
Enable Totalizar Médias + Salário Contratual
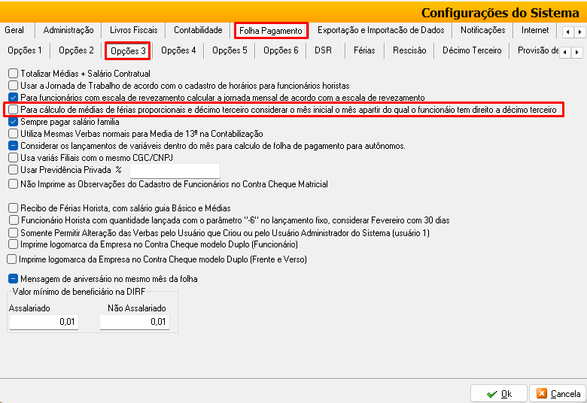click(14, 74)
